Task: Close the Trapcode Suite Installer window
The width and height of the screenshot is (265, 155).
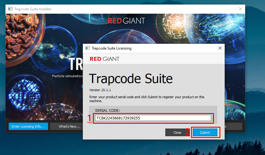Action: (241, 9)
